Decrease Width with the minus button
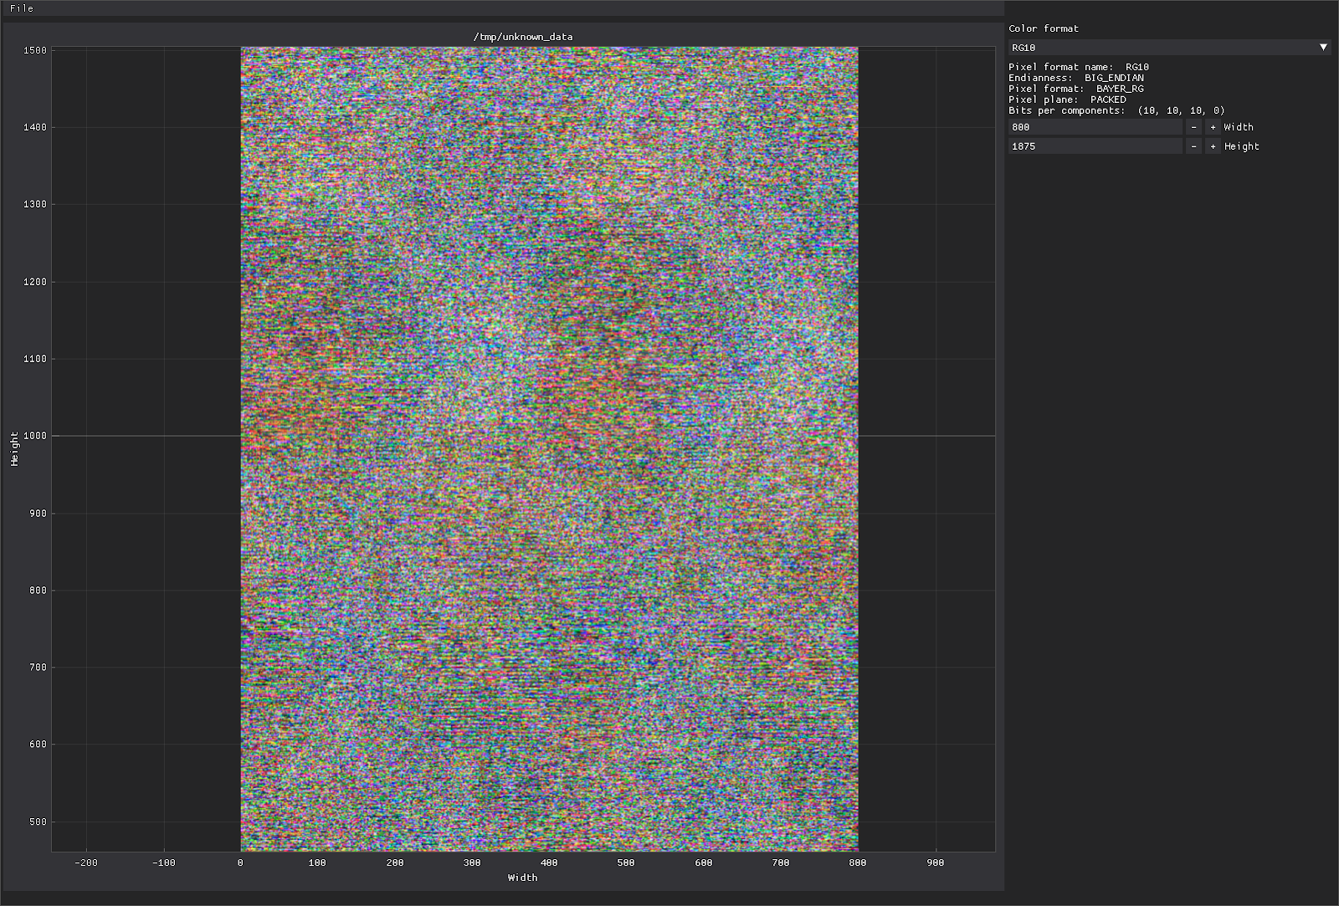 click(x=1194, y=127)
